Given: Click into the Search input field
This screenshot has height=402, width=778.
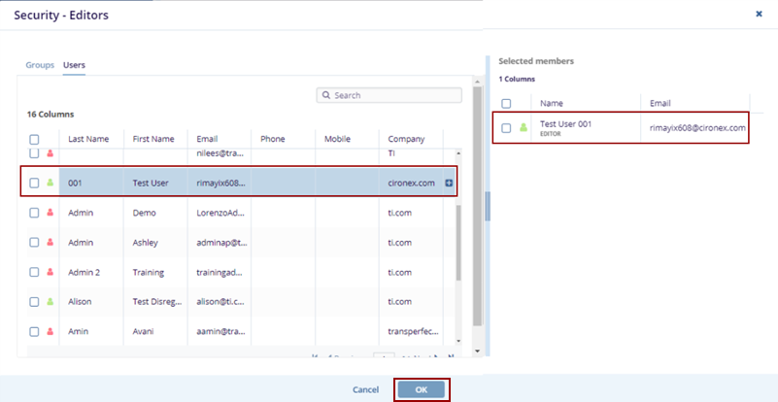Looking at the screenshot, I should tap(393, 95).
